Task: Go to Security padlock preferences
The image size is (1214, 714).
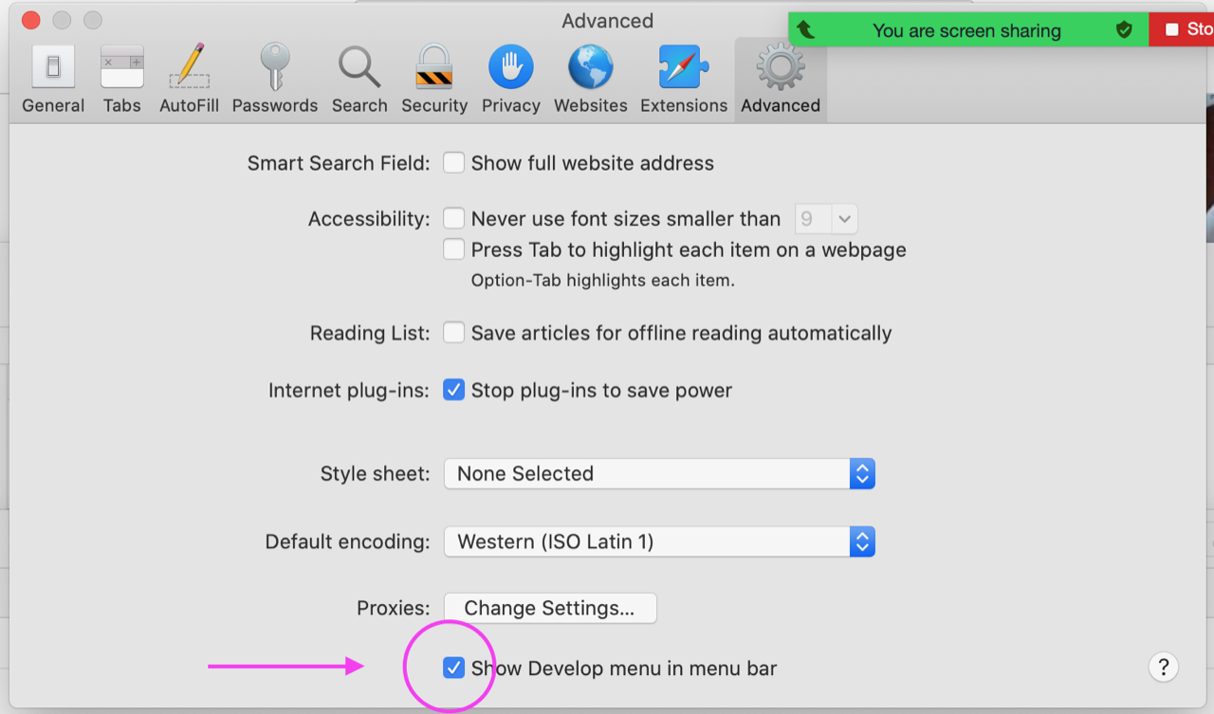Action: pos(433,80)
